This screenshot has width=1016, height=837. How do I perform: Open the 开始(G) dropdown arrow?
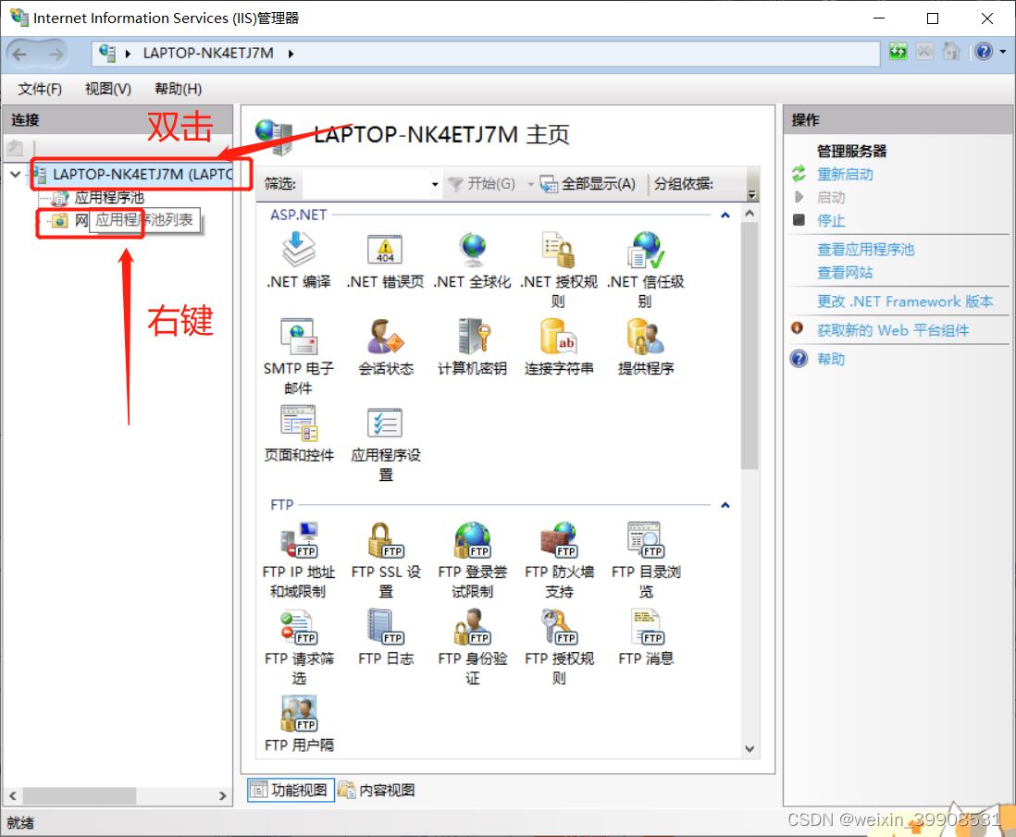[531, 185]
